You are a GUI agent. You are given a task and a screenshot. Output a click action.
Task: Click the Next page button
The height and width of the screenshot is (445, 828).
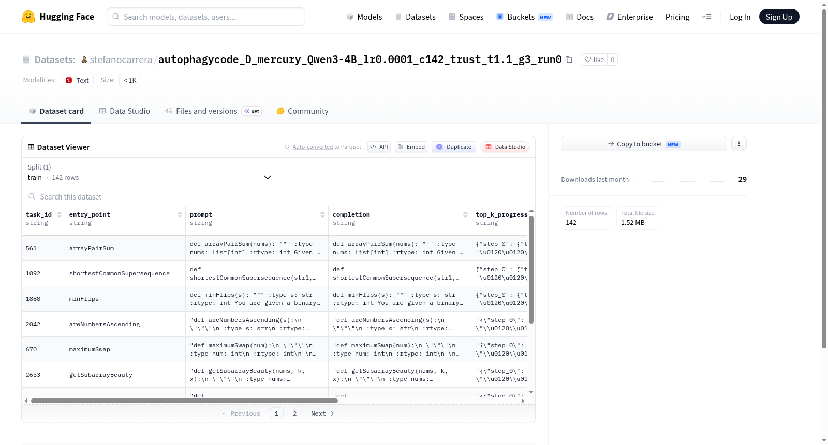coord(322,413)
